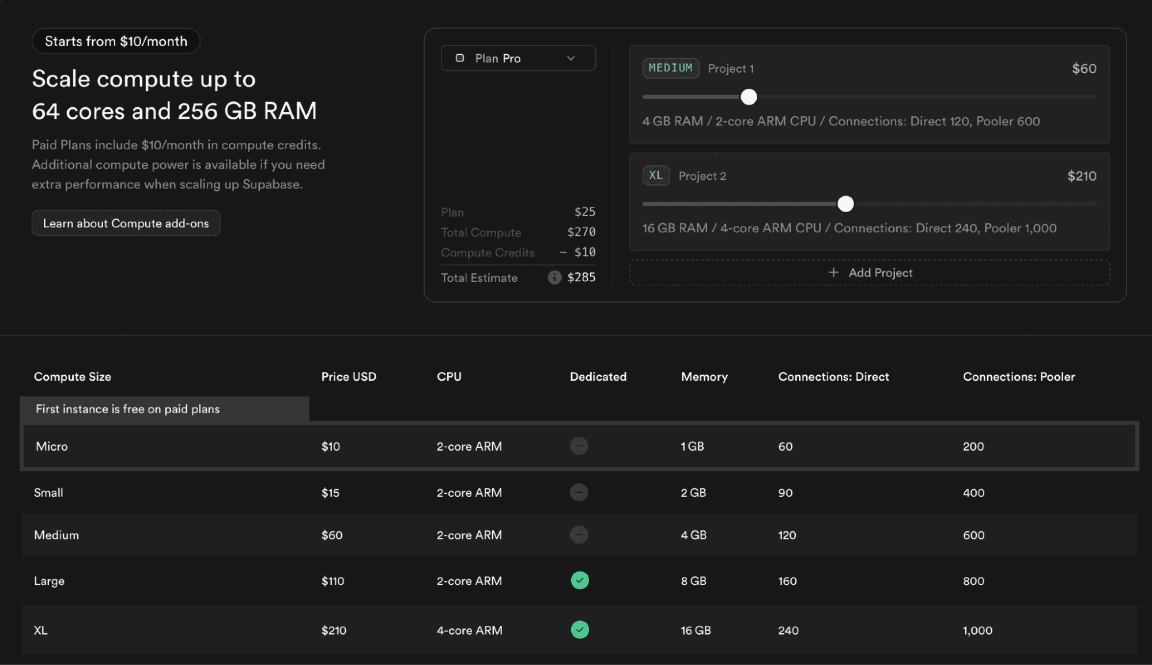Click Learn about Compute add-ons button
This screenshot has width=1152, height=665.
(126, 224)
